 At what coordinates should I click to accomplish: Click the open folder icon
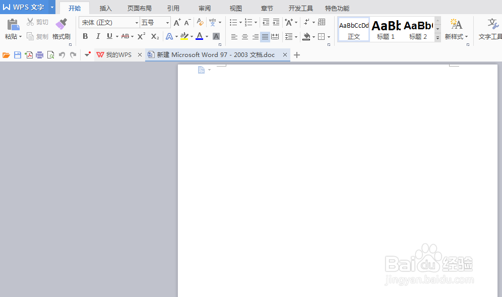point(6,55)
